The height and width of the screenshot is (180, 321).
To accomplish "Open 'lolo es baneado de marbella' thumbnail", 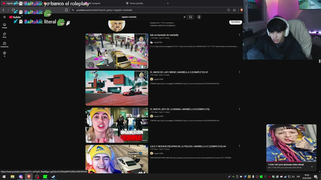I will tap(117, 51).
